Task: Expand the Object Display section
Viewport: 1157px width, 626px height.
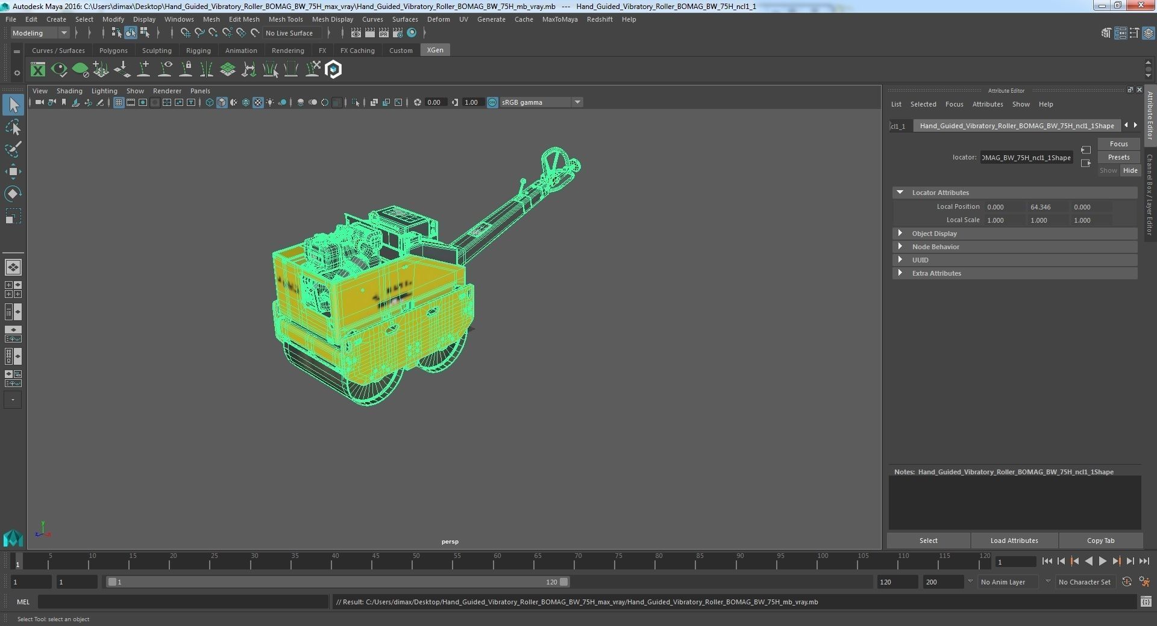Action: pyautogui.click(x=900, y=234)
